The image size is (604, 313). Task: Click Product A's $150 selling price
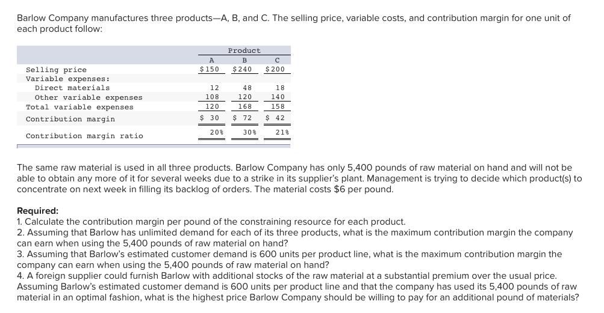(x=209, y=70)
